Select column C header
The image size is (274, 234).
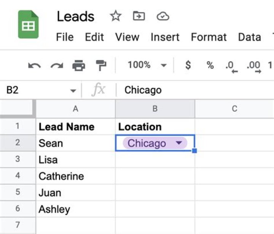[x=234, y=109]
